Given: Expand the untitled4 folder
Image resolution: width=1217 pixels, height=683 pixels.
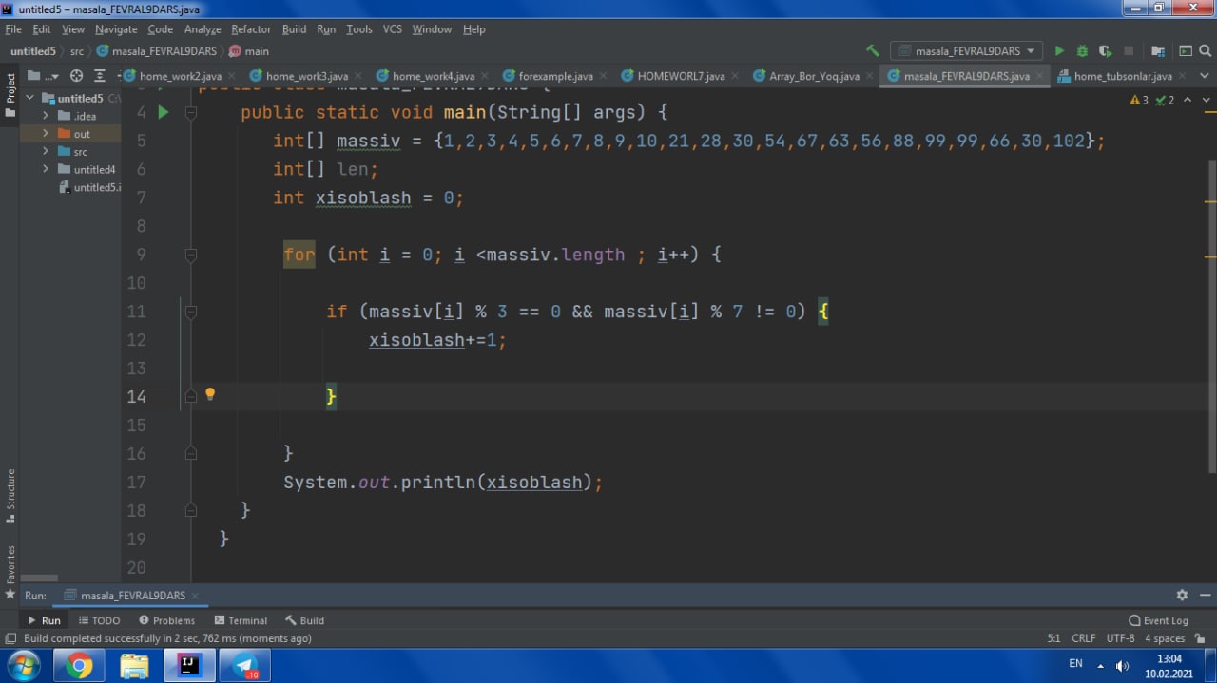Looking at the screenshot, I should tap(45, 169).
